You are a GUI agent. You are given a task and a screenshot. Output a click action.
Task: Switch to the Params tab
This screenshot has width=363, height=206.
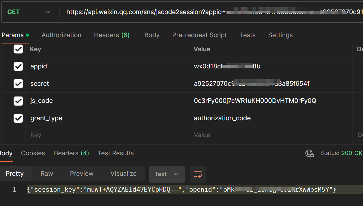tap(15, 35)
